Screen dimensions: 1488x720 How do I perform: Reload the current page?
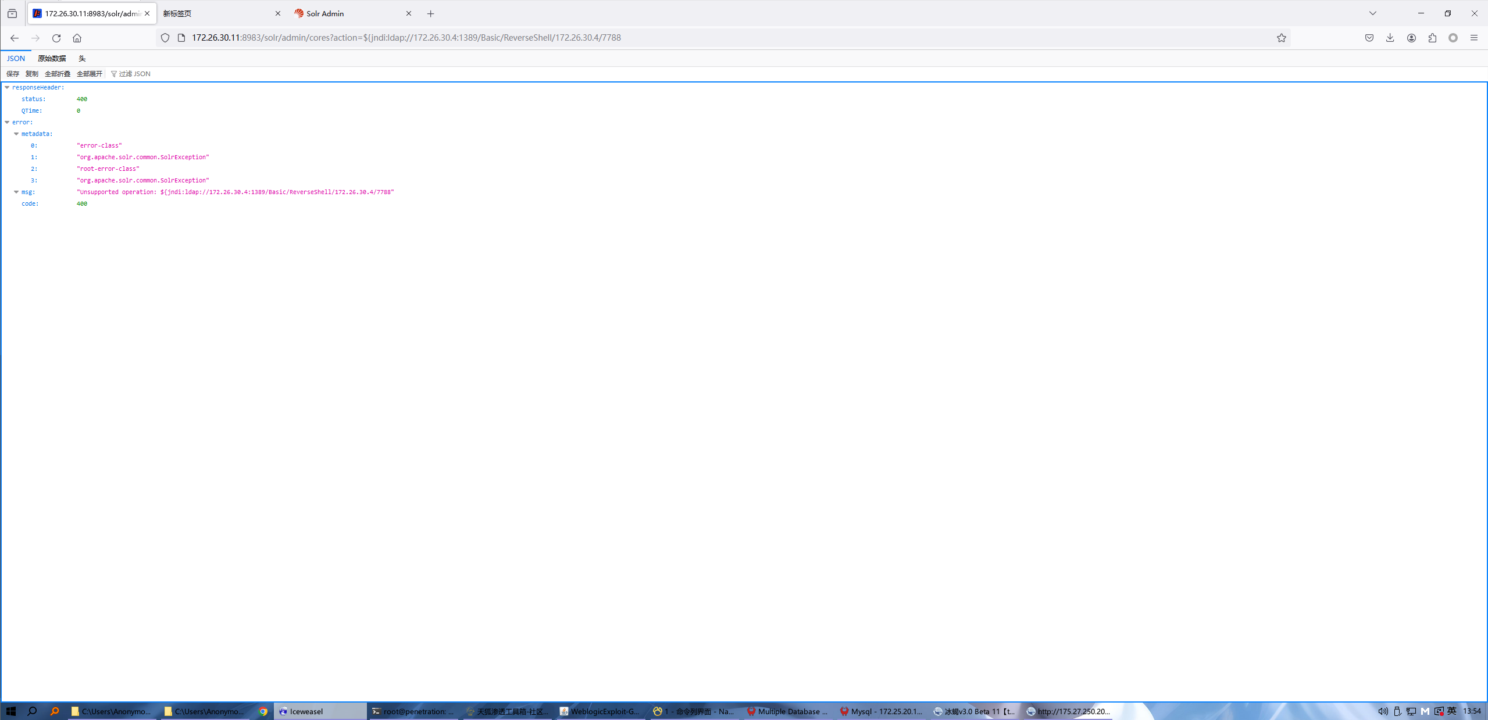point(56,38)
